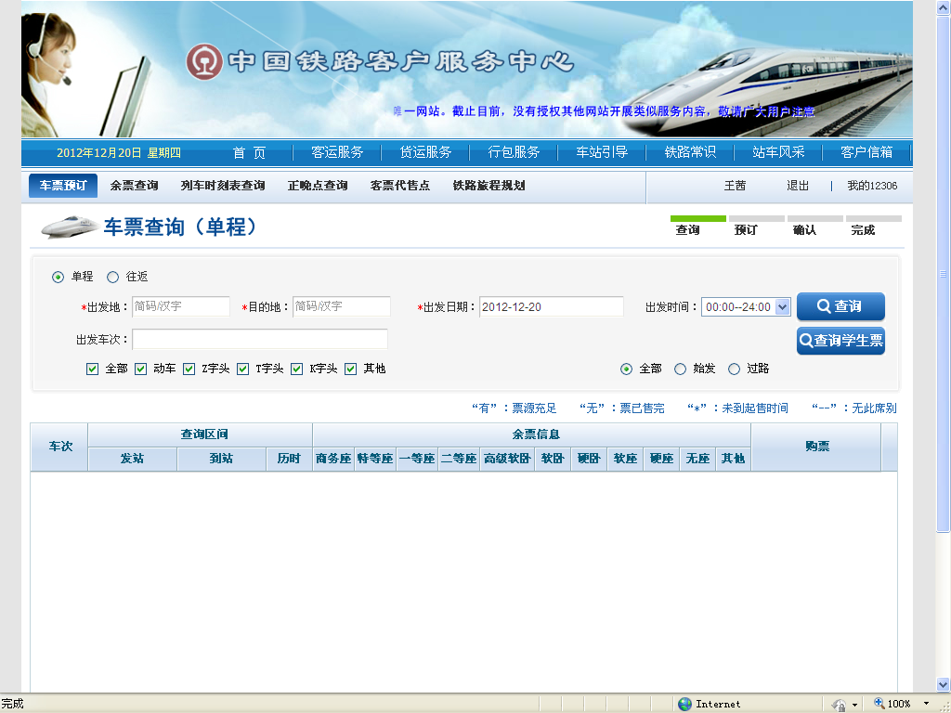The image size is (951, 713).
Task: Toggle the T字头 checkbox
Action: (242, 369)
